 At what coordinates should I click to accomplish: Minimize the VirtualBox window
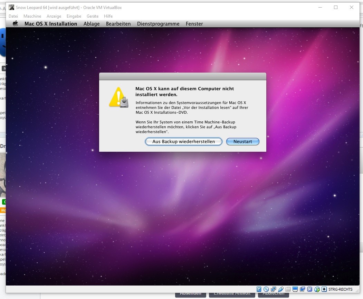320,7
